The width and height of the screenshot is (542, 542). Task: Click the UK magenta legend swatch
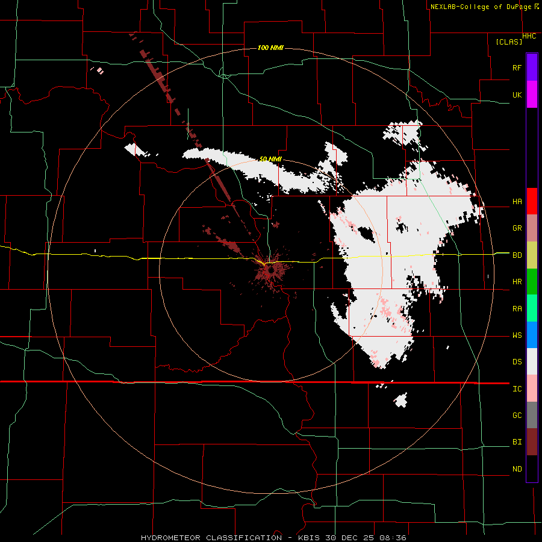tap(532, 95)
